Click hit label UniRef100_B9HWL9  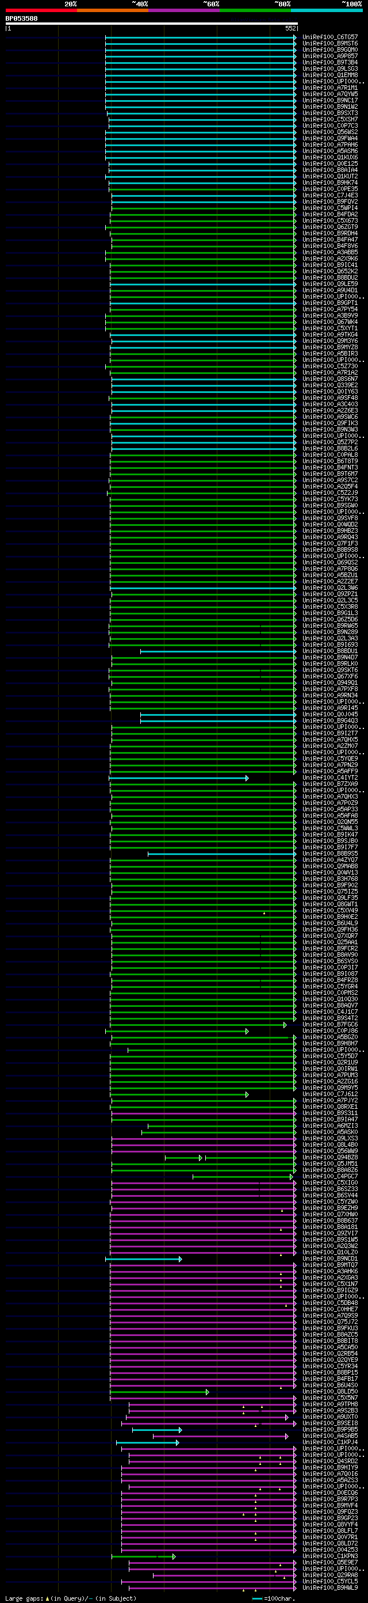(330, 1588)
